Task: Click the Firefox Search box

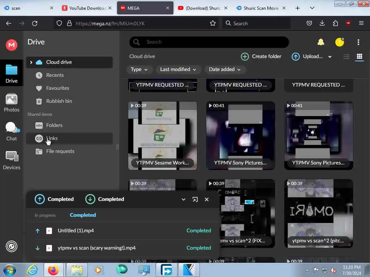Action: coord(256,23)
